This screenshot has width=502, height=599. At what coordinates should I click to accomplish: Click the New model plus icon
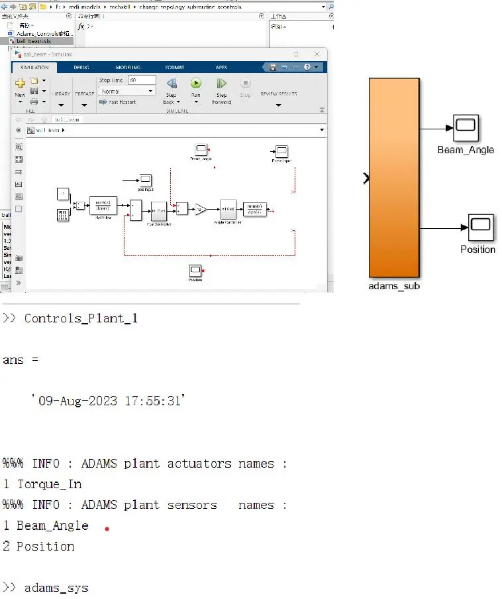[x=20, y=82]
